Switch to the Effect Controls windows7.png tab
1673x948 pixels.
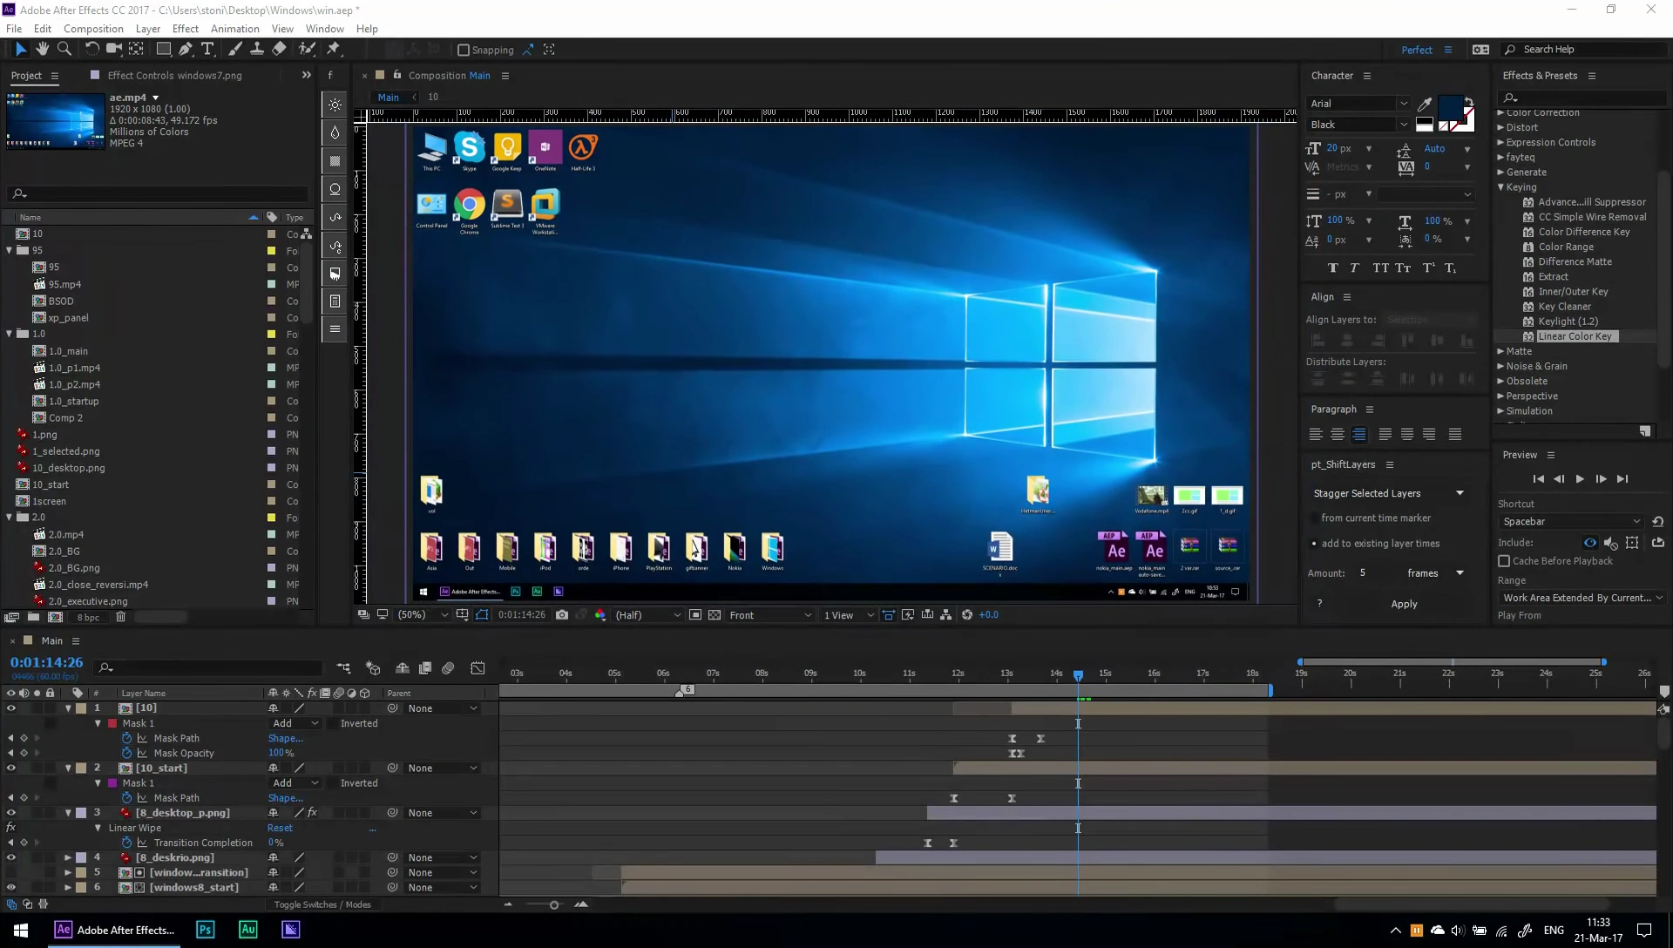[173, 76]
